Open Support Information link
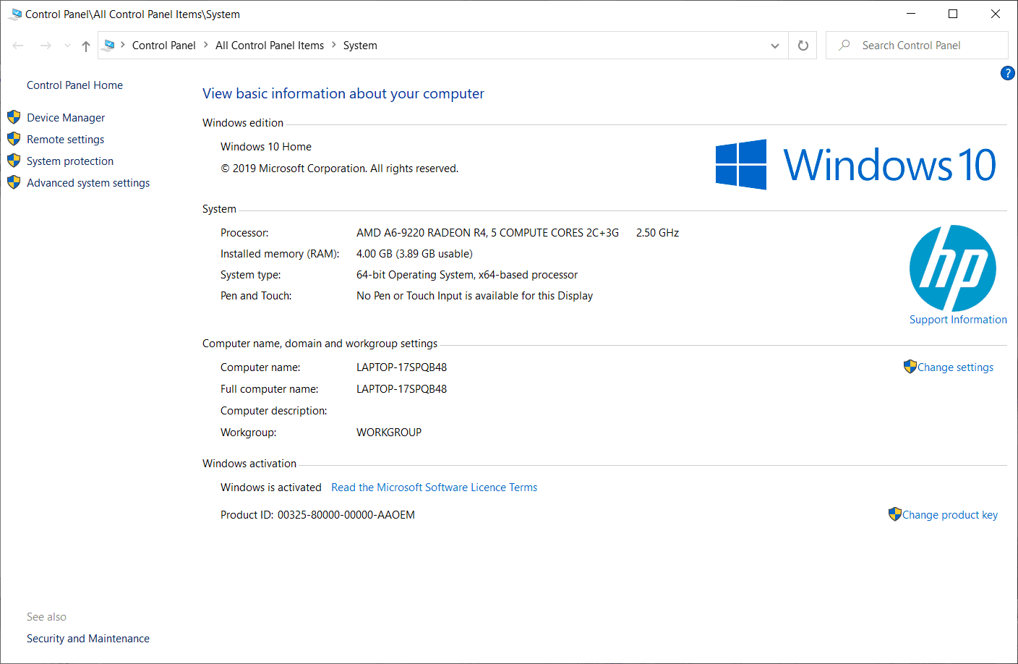The image size is (1018, 664). pyautogui.click(x=958, y=320)
